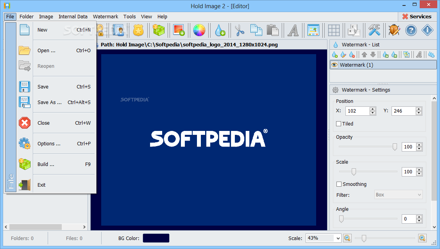Click the dashed grid toolbar icon

(334, 30)
